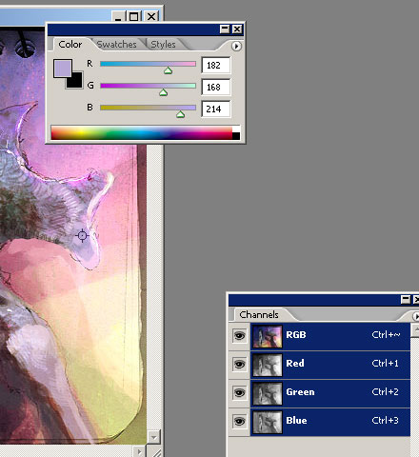Toggle visibility eye of the Blue channel
Screen dimensions: 419x457
tap(239, 421)
